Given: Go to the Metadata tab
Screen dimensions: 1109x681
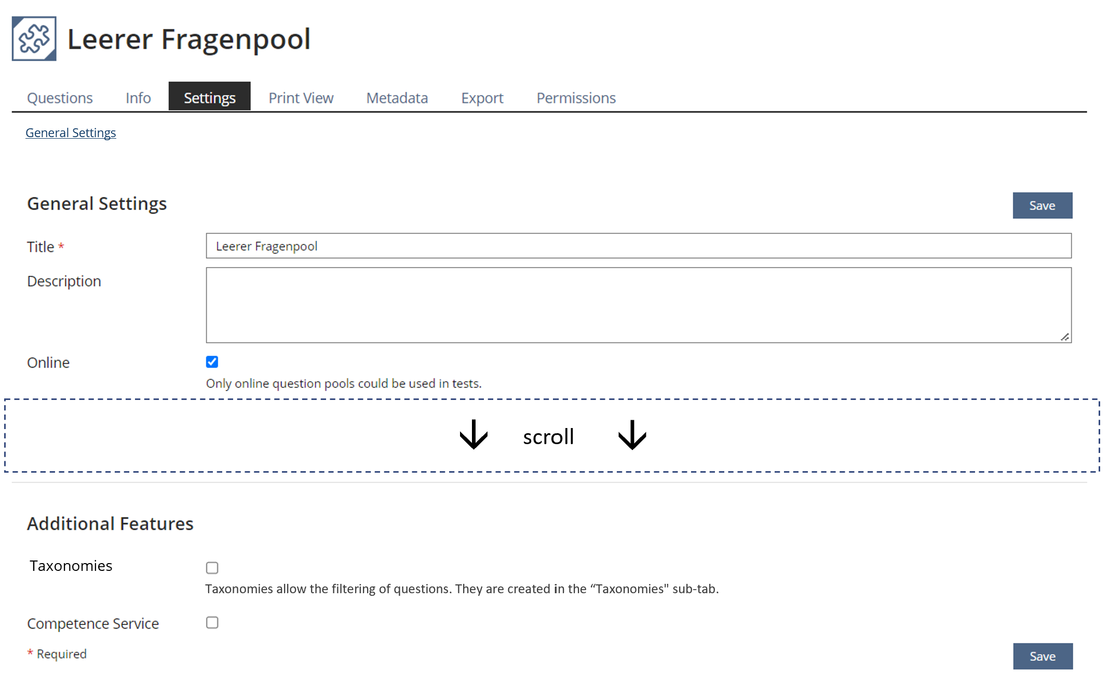Looking at the screenshot, I should [397, 98].
